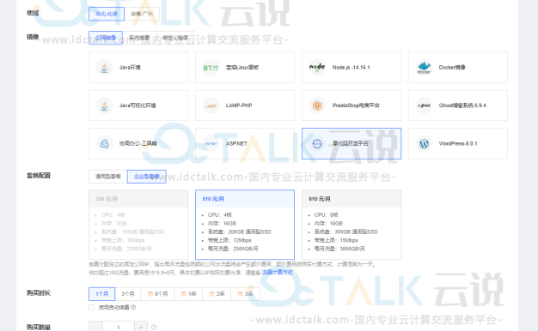Screen dimensions: 538x331
Task: Switch to the 企业型套餐 tab
Action: point(146,177)
